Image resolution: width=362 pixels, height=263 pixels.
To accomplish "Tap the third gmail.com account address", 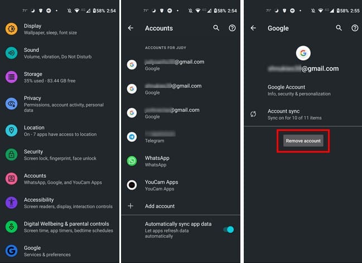I will pos(172,110).
